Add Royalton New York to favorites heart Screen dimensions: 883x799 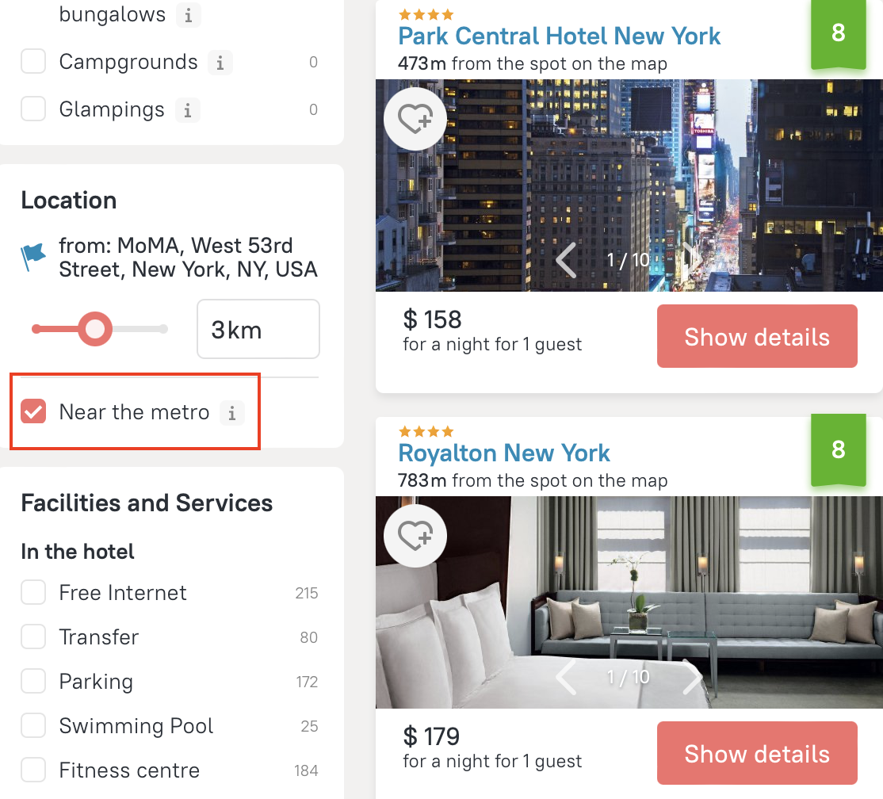[x=415, y=536]
